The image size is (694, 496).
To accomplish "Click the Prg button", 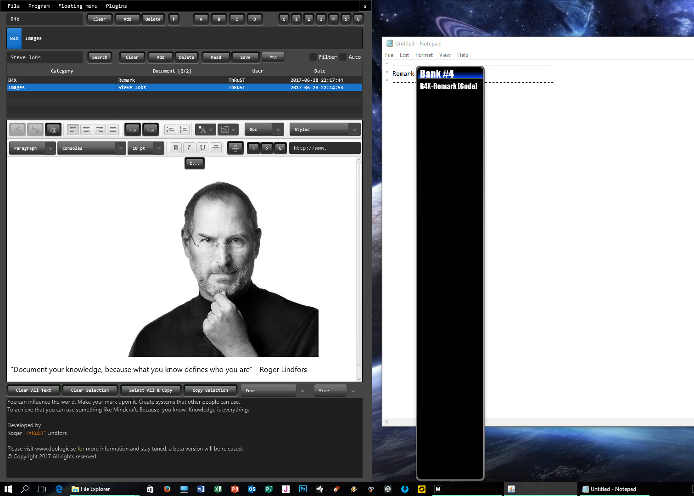I will pyautogui.click(x=273, y=57).
